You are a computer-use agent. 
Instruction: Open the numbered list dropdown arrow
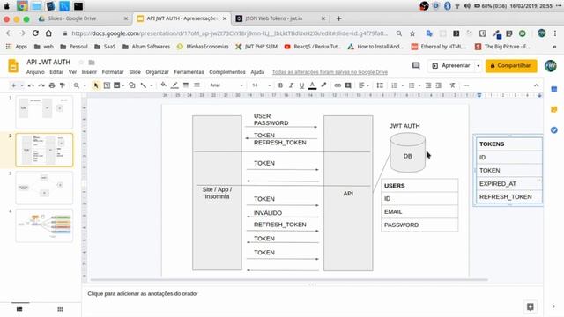point(403,85)
